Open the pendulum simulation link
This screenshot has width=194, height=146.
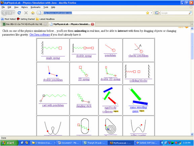tap(110, 56)
